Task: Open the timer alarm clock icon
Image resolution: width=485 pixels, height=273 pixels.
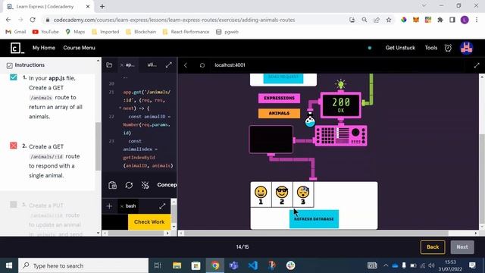Action: (448, 48)
